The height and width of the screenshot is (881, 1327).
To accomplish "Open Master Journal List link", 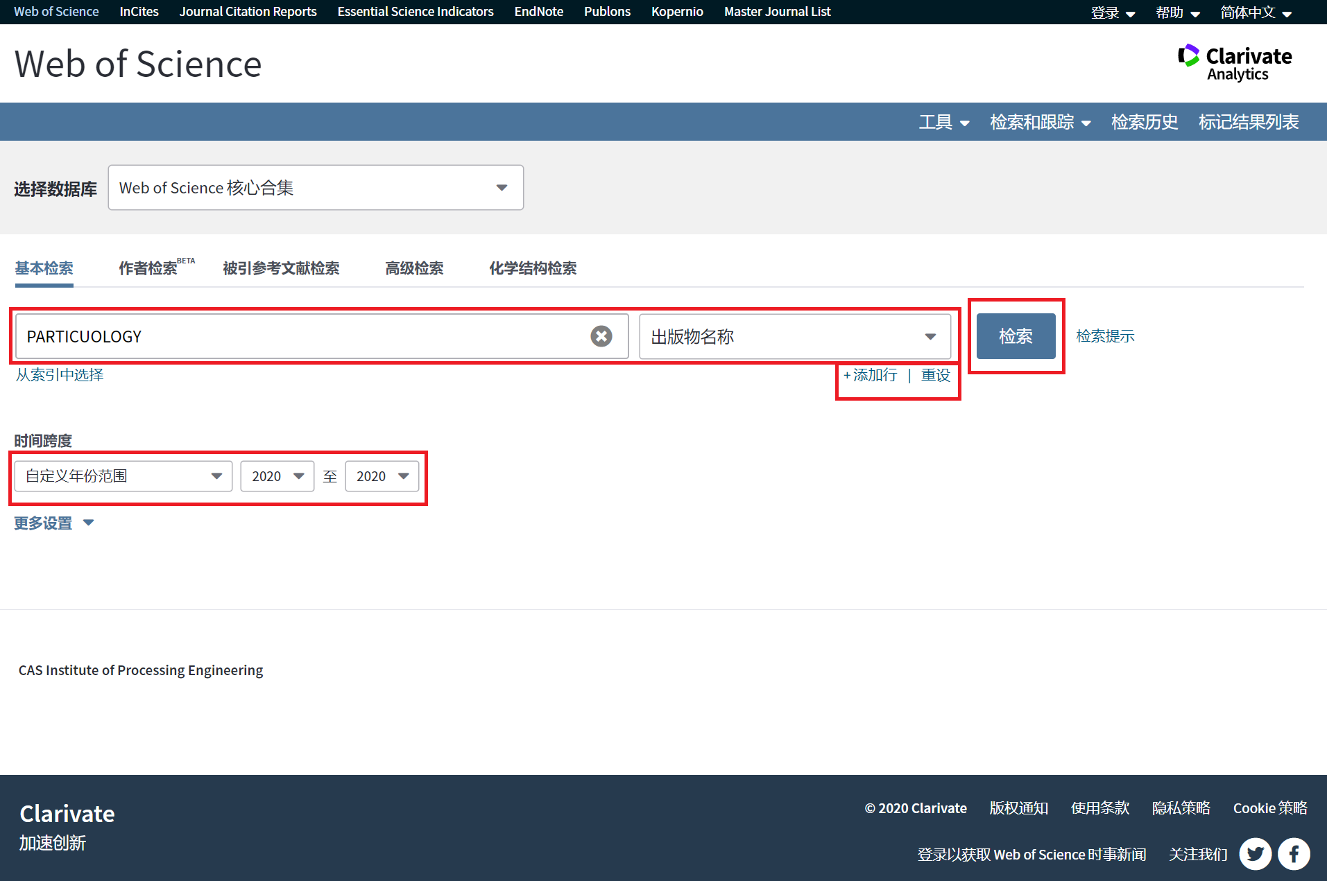I will click(777, 12).
